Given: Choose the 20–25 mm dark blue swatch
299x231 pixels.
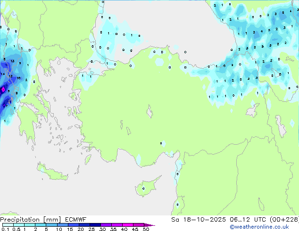Looking at the screenshot, I should [84, 225].
